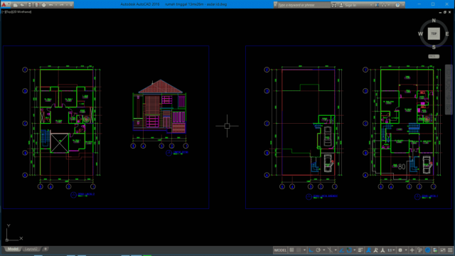Click the workspace switching gear icon
Viewport: 455px width, 256px height.
[400, 250]
